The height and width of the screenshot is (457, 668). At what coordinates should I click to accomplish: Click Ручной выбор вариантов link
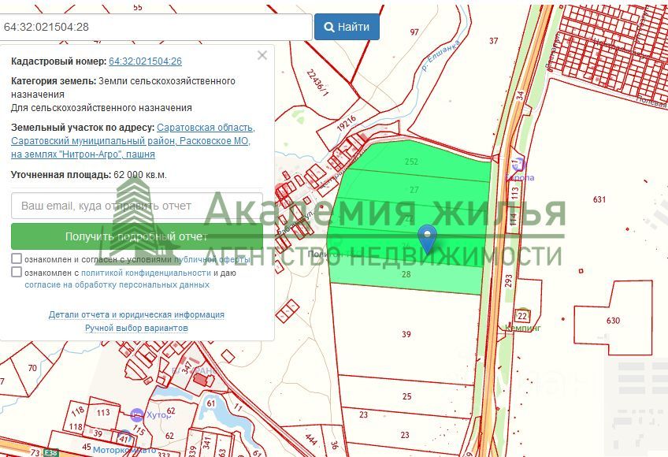pyautogui.click(x=136, y=328)
